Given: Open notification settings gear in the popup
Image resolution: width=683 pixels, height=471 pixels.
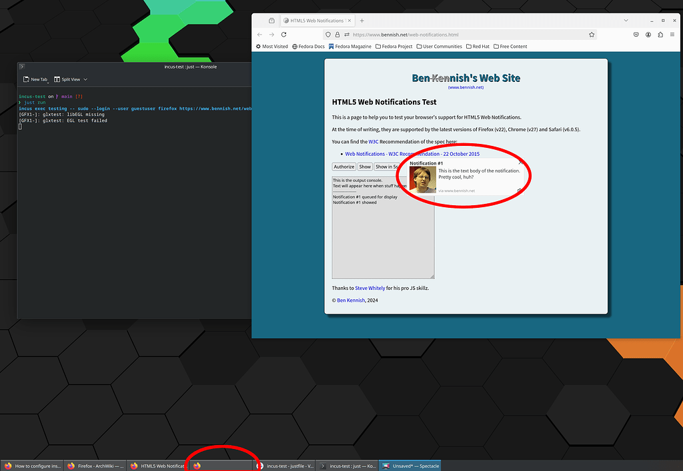Looking at the screenshot, I should [519, 191].
